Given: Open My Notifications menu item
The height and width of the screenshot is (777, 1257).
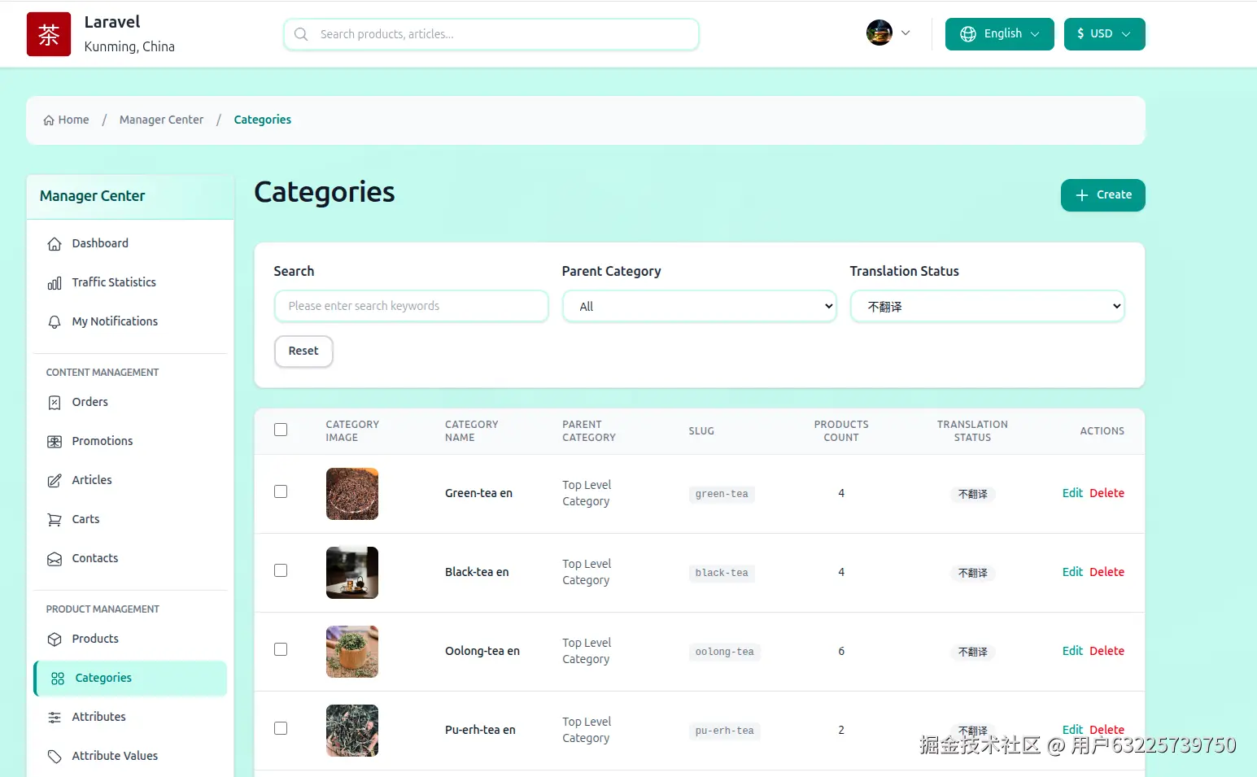Looking at the screenshot, I should pyautogui.click(x=130, y=321).
